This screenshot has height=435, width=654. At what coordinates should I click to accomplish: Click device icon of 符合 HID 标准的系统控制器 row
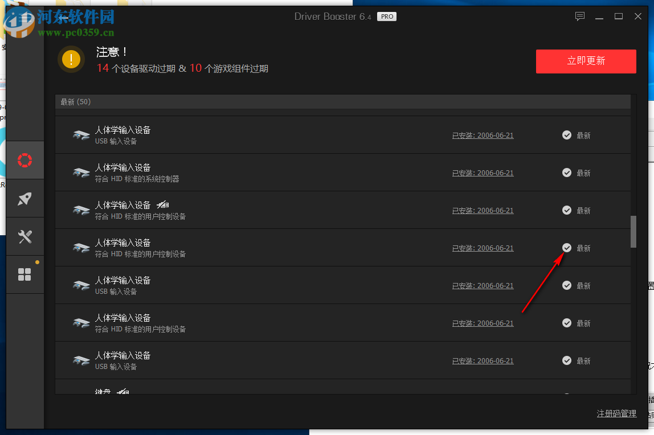tap(81, 173)
